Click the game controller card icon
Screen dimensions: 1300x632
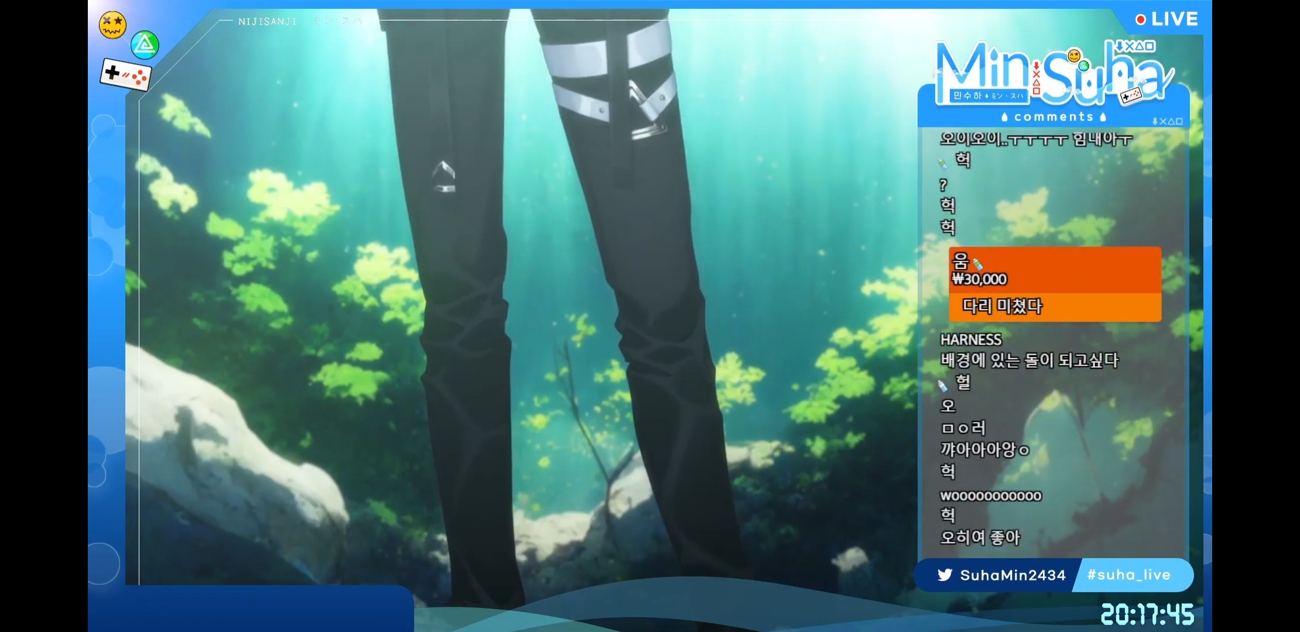pyautogui.click(x=126, y=75)
